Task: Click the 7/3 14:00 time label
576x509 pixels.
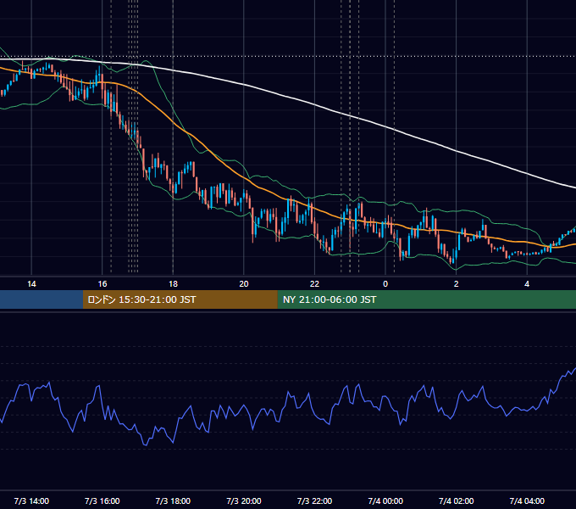Action: [x=31, y=501]
